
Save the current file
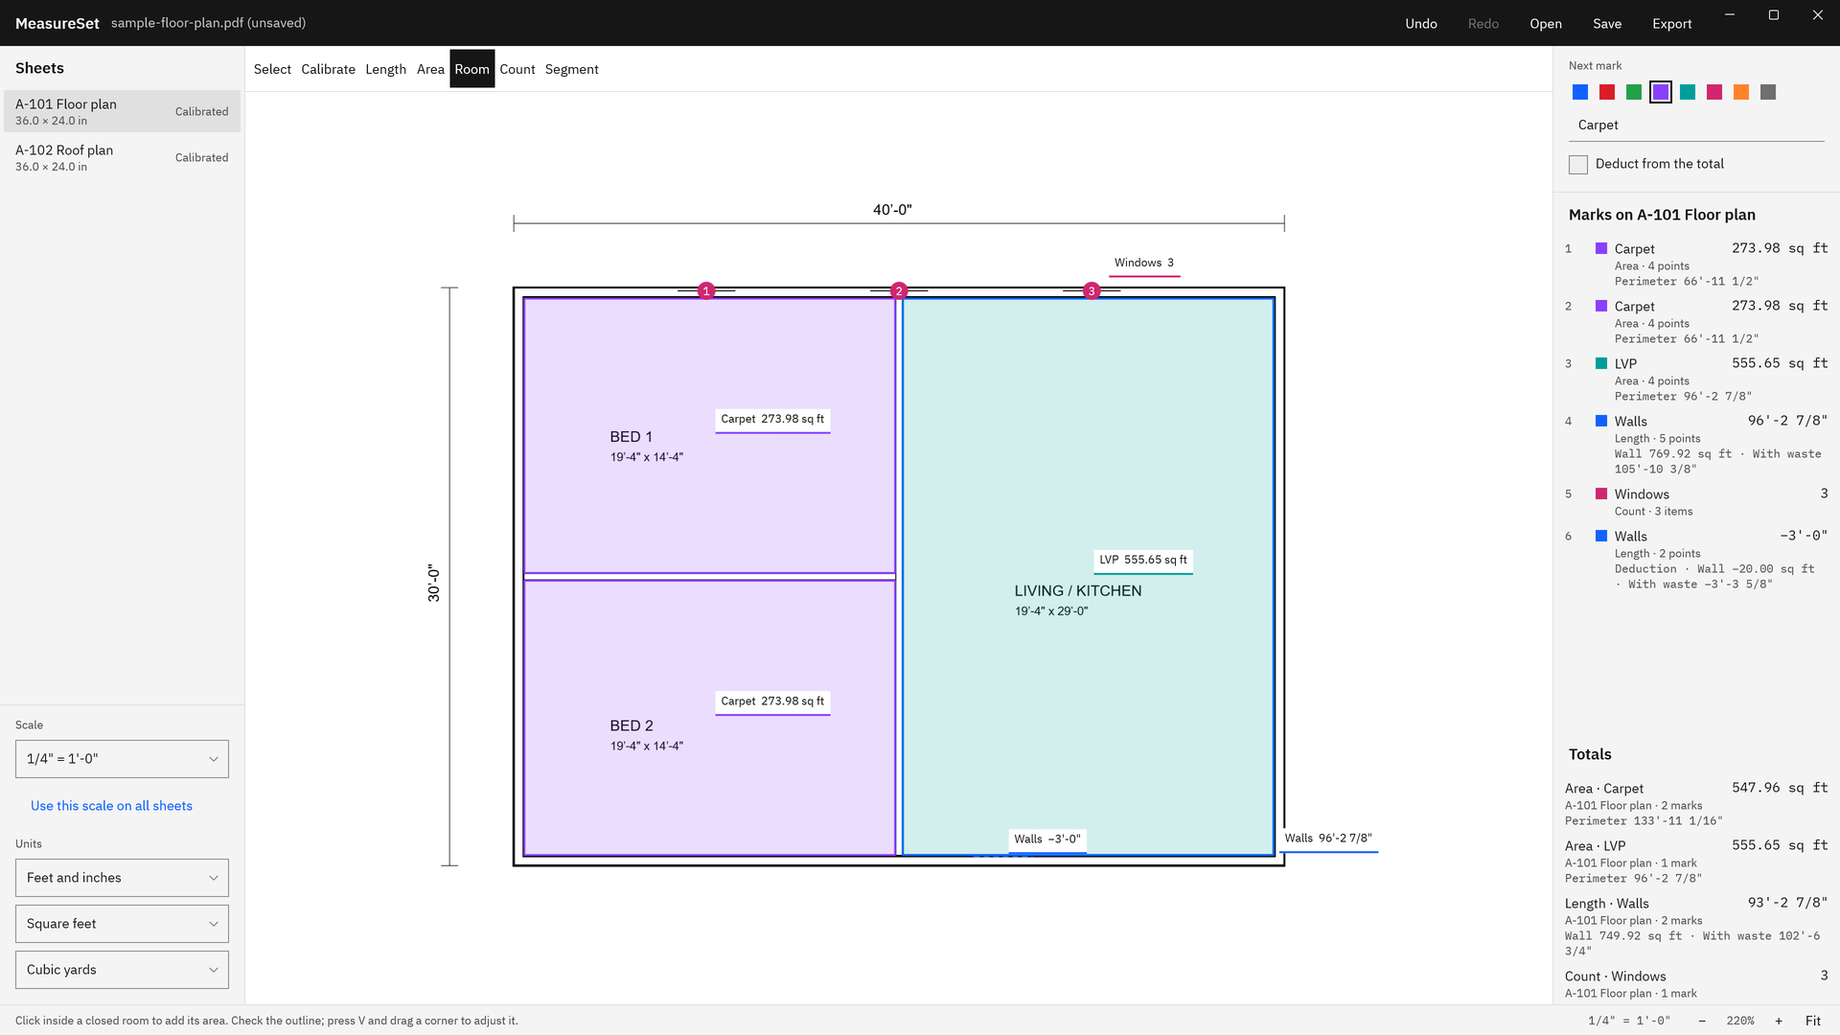pyautogui.click(x=1607, y=23)
